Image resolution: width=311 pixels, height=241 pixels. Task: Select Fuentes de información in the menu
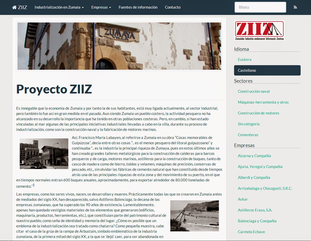(x=138, y=7)
